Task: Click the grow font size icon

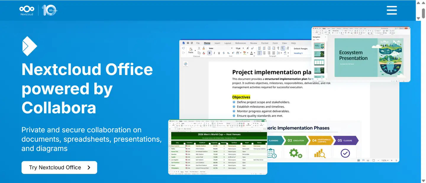Action: coord(248,48)
